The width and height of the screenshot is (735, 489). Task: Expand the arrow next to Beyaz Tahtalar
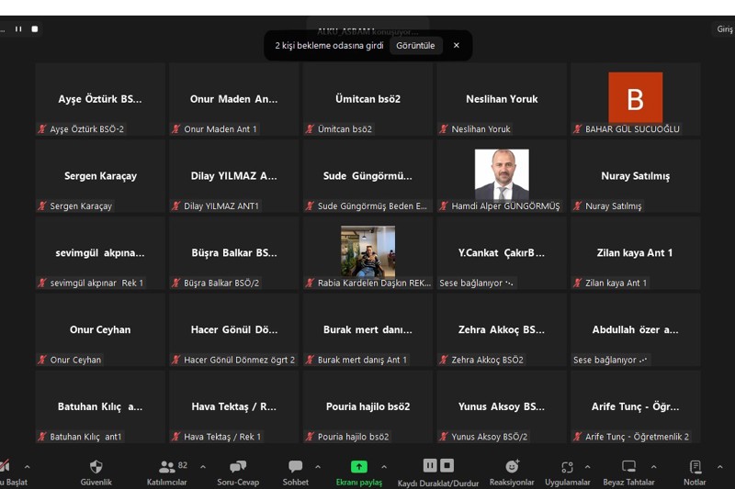click(x=654, y=467)
